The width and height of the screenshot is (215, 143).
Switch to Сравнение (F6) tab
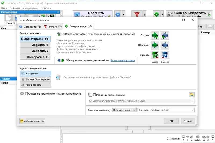30,27
